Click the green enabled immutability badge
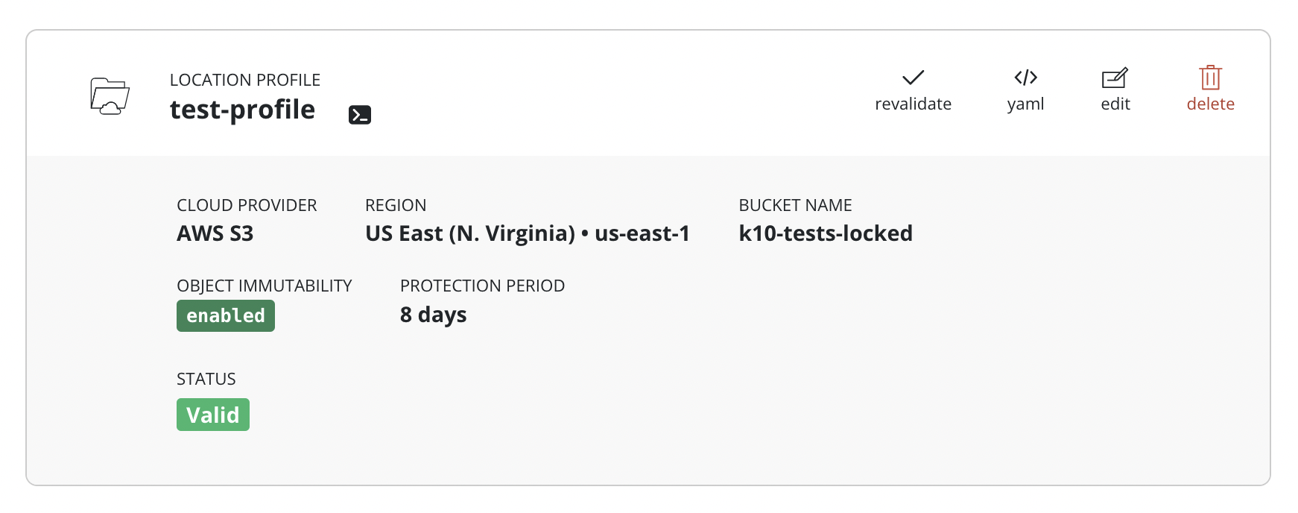This screenshot has width=1298, height=513. click(226, 315)
